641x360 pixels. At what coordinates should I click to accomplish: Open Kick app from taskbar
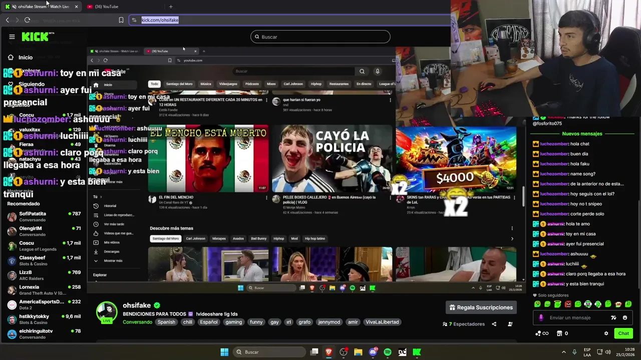pos(417,352)
